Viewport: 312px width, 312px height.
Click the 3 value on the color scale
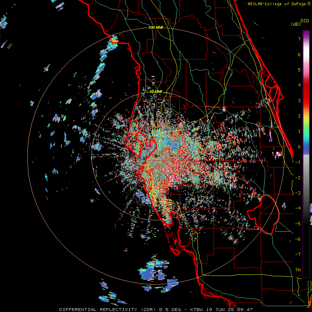click(x=299, y=101)
